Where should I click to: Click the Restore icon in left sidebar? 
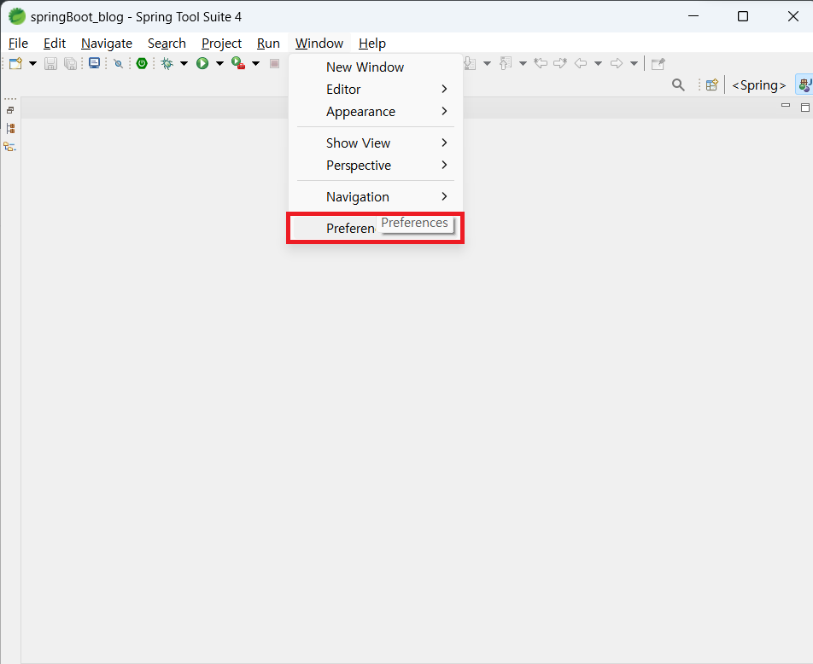10,110
